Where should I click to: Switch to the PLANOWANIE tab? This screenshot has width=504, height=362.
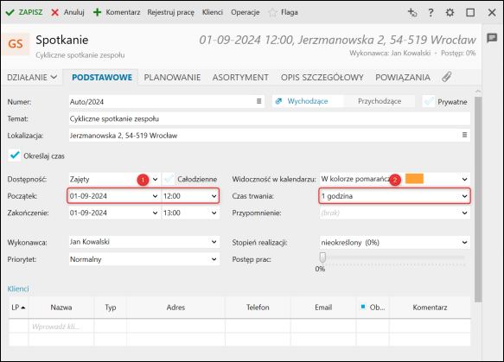click(x=172, y=78)
